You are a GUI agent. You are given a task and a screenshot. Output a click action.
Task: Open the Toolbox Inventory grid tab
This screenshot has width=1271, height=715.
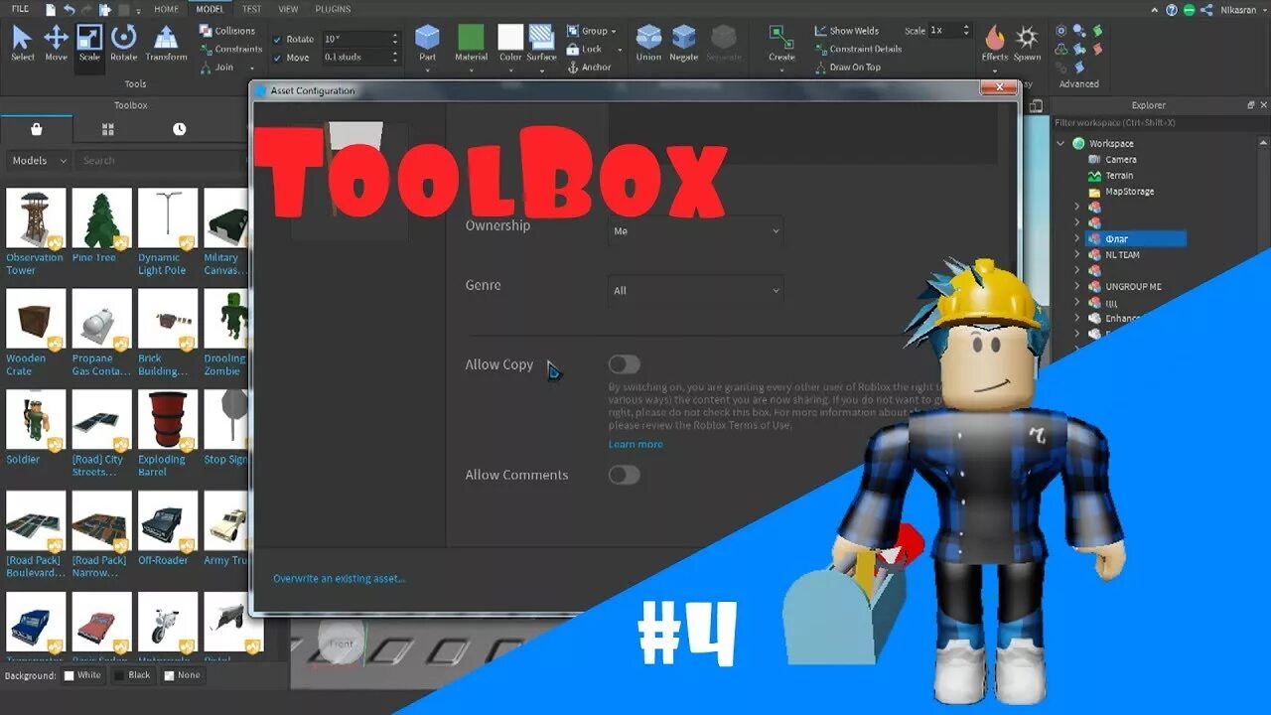(108, 129)
